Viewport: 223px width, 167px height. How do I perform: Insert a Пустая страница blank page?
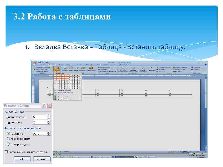(40, 69)
